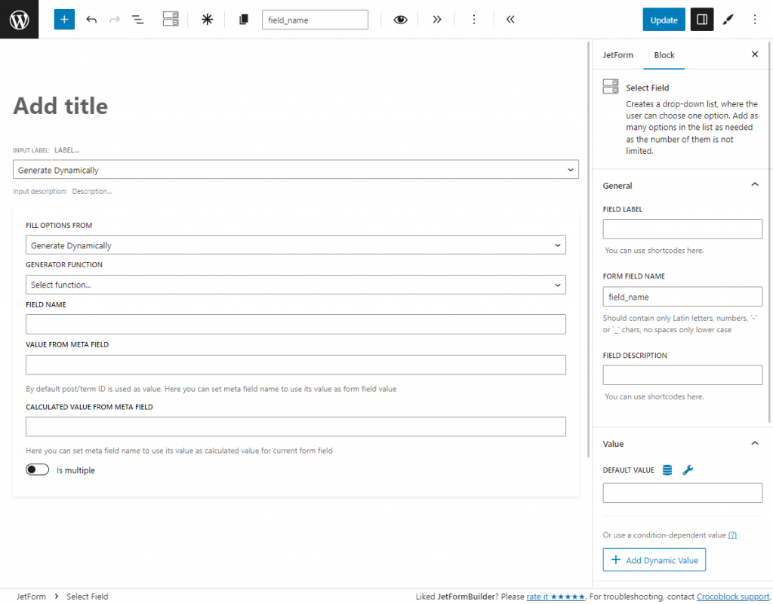
Task: Click the Add title heading field
Action: coord(60,106)
